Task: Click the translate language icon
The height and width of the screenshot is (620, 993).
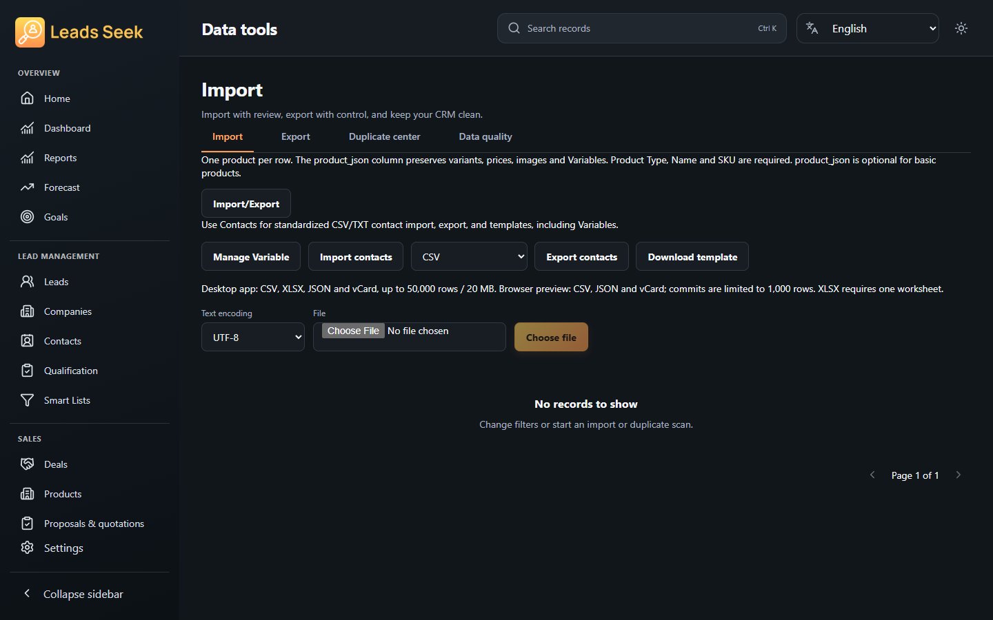Action: (x=812, y=28)
